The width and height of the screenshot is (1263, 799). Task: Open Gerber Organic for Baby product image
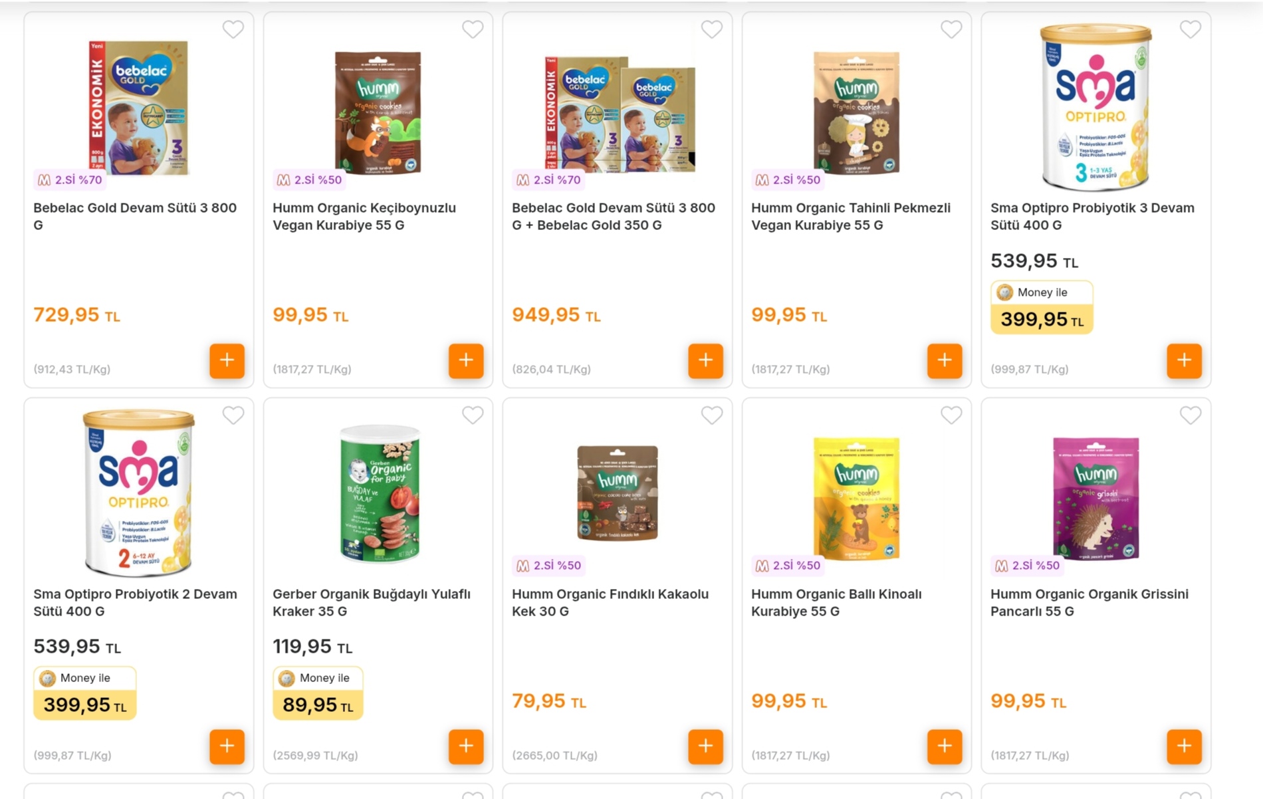pyautogui.click(x=379, y=493)
